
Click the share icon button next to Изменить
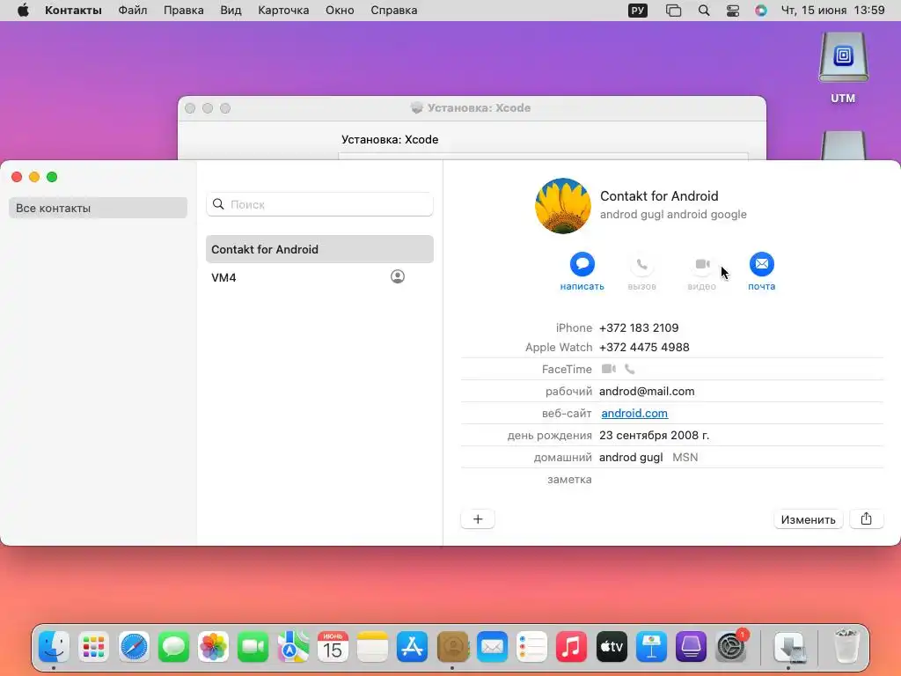(866, 519)
